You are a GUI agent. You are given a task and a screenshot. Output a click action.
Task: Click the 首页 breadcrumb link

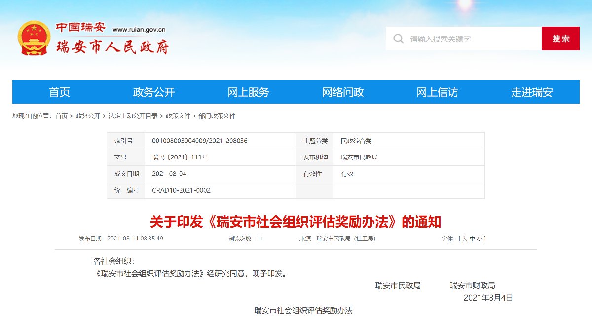pyautogui.click(x=62, y=116)
